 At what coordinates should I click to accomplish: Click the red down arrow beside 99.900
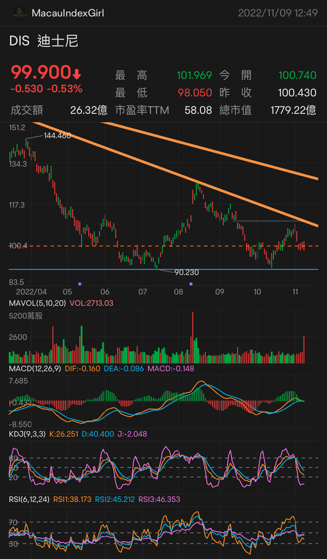(x=77, y=74)
